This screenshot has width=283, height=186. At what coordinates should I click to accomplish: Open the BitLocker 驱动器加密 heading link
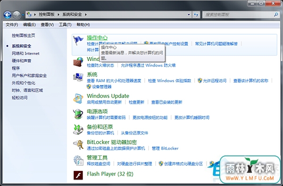112,142
